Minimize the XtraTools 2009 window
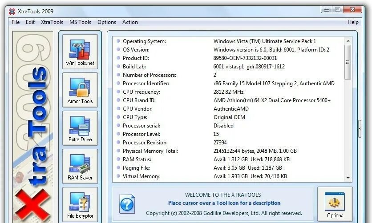 coord(327,10)
